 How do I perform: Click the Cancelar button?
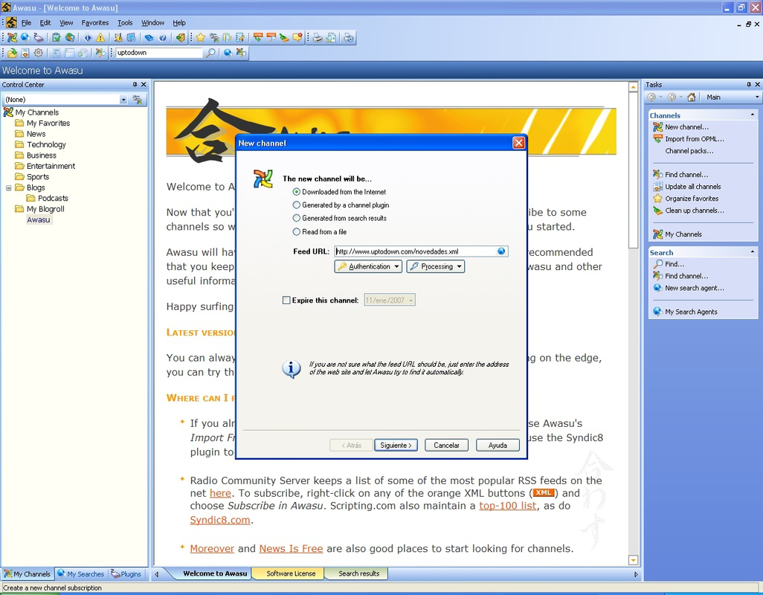click(446, 446)
